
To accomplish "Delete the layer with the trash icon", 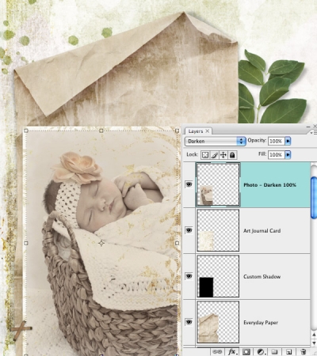I will 304,351.
